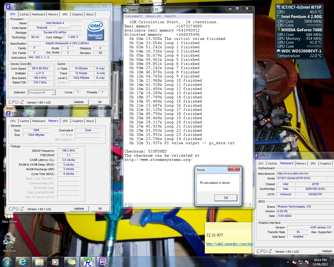Click the NVIDIA GeForce 7600 gadget icon
The height and width of the screenshot is (267, 334).
[279, 30]
